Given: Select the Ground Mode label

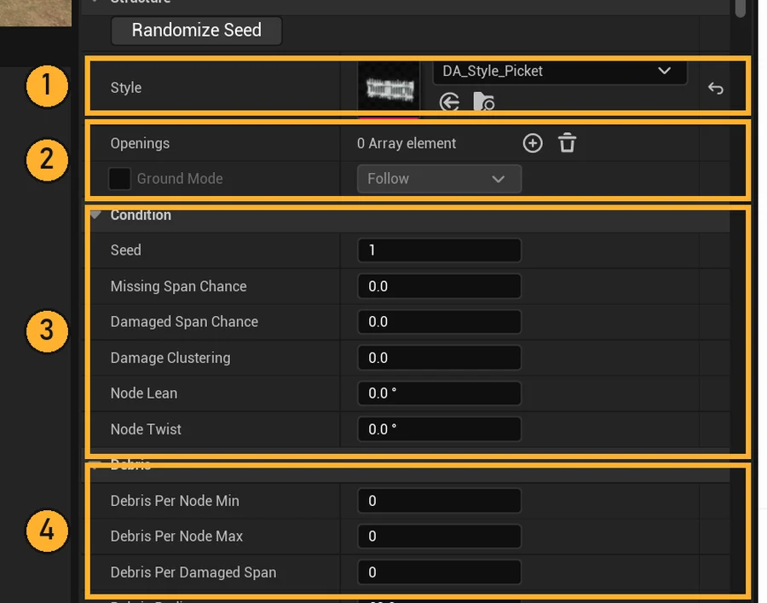Looking at the screenshot, I should click(180, 179).
